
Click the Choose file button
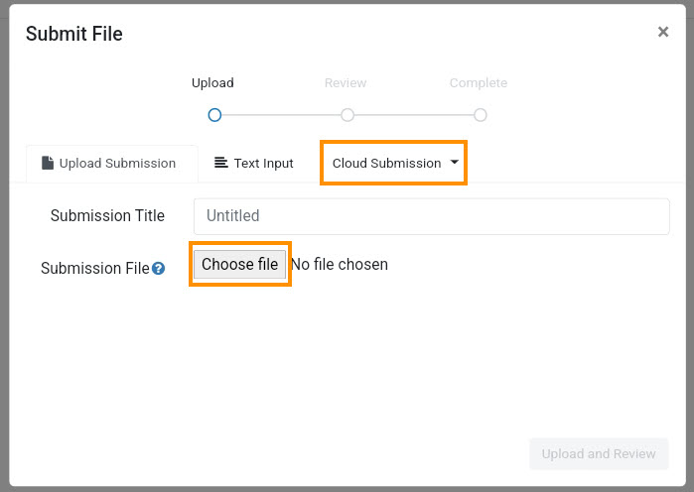[240, 264]
